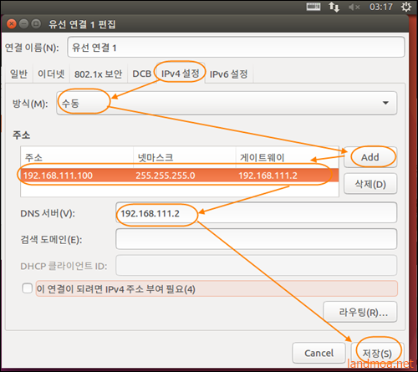This screenshot has height=372, width=418.
Task: Select the IPv4 설정 tab
Action: (x=181, y=74)
